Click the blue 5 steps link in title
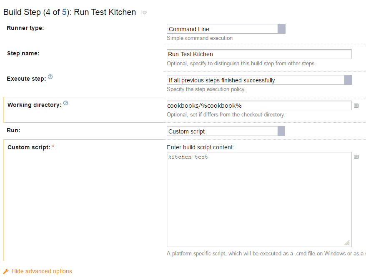366x277 pixels. [x=64, y=12]
